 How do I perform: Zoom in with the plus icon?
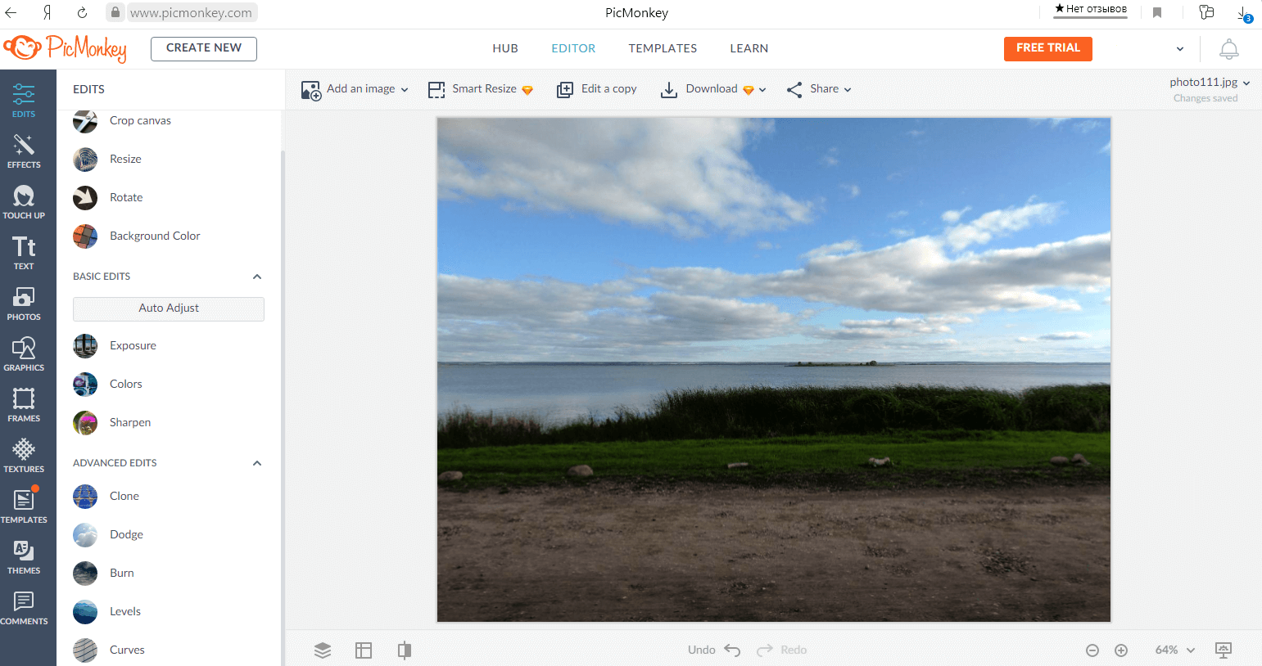[1121, 650]
